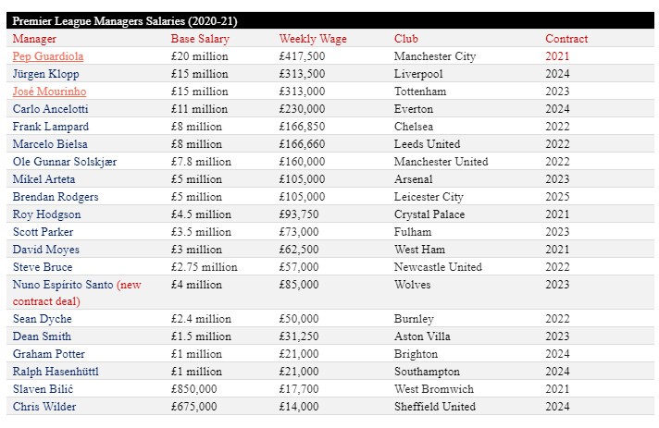Open the Pep Guardiola link
659x428 pixels.
pos(47,56)
